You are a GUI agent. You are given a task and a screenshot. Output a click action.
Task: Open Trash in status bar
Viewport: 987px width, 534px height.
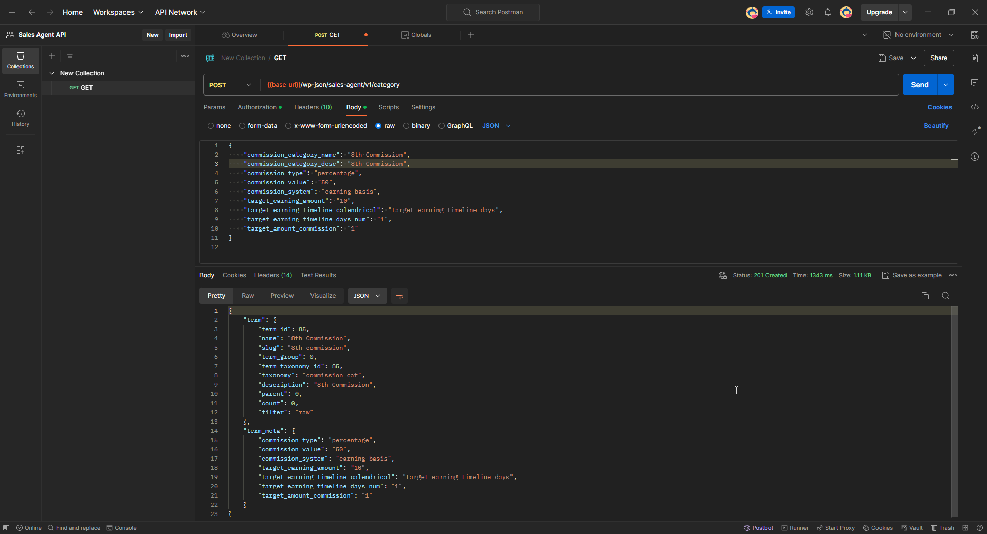click(943, 528)
